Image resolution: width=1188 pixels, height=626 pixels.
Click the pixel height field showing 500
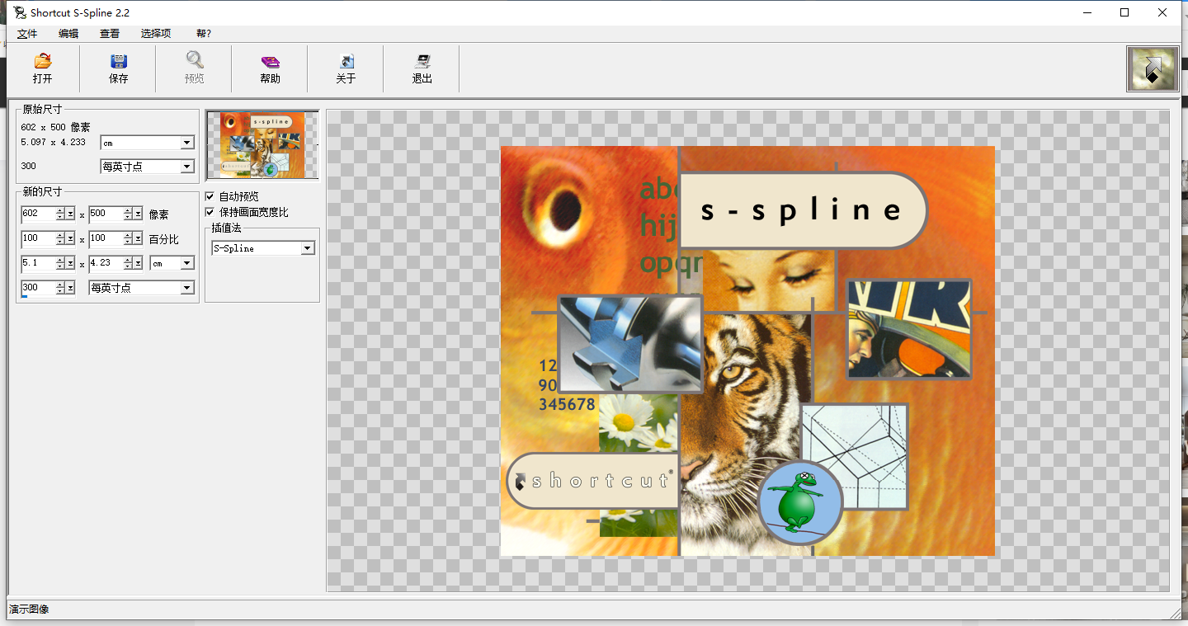pyautogui.click(x=105, y=214)
